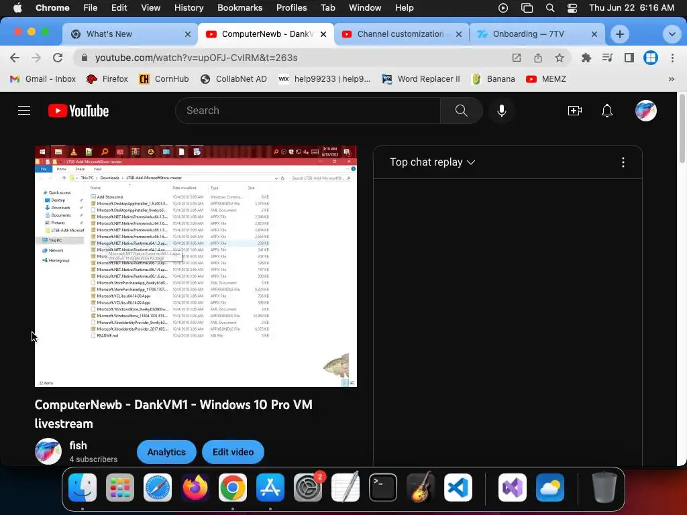Reload the page

tap(58, 58)
